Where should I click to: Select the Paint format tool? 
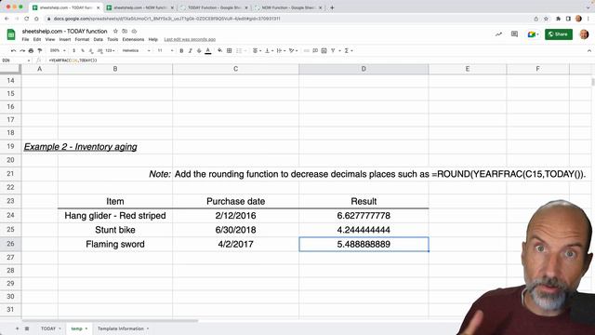coord(39,50)
